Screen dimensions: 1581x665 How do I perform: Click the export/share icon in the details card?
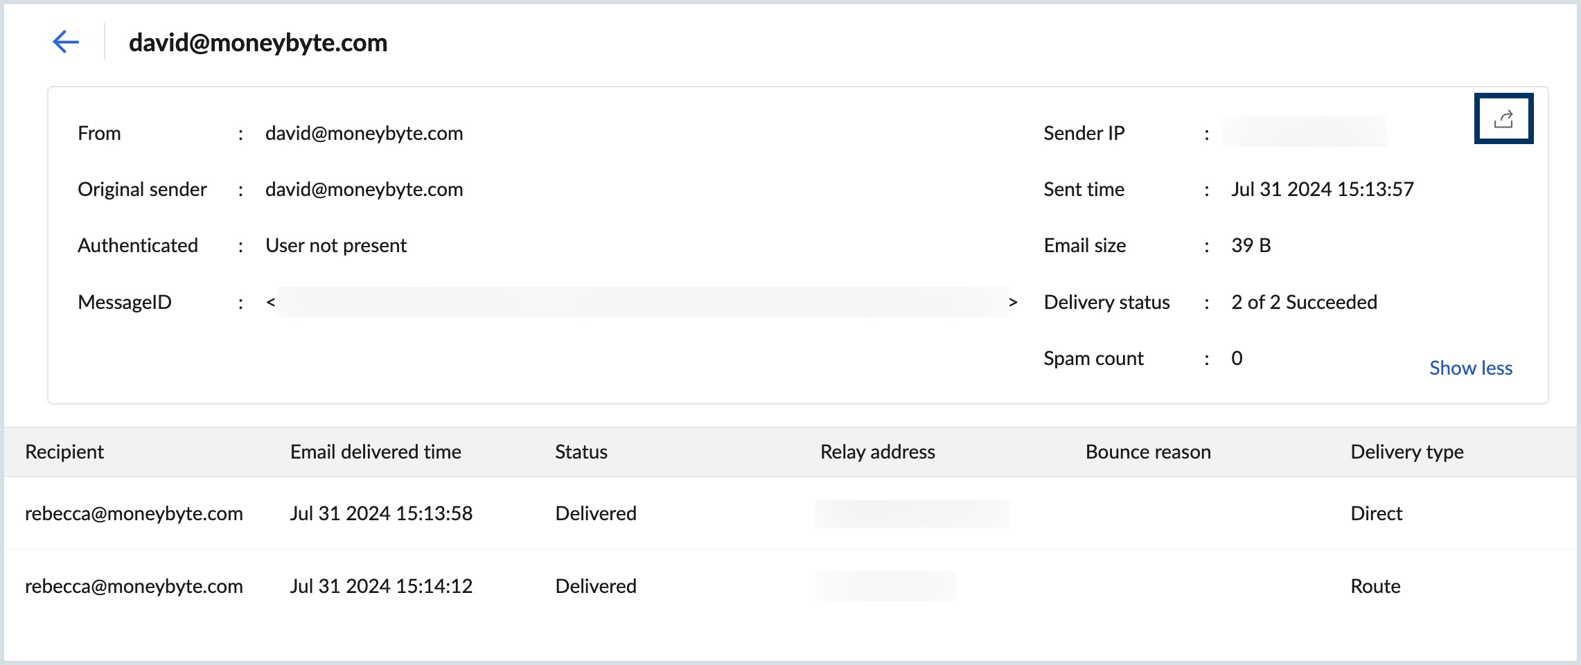(x=1503, y=119)
